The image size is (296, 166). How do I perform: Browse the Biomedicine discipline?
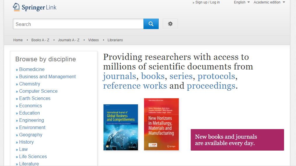coord(32,69)
